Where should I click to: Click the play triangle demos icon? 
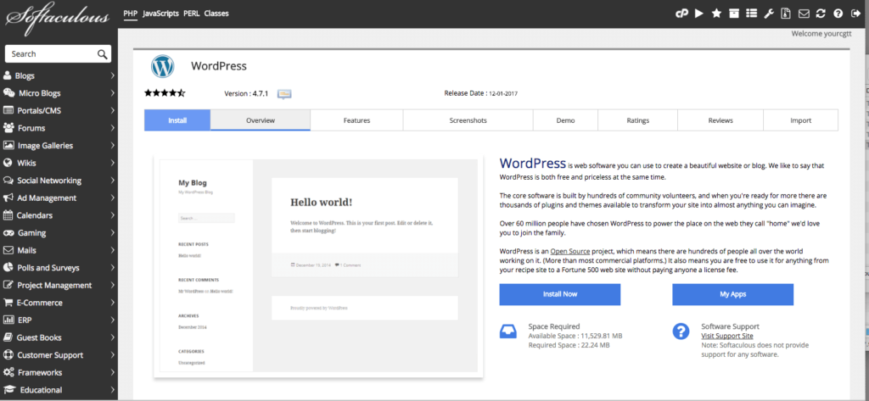tap(699, 14)
